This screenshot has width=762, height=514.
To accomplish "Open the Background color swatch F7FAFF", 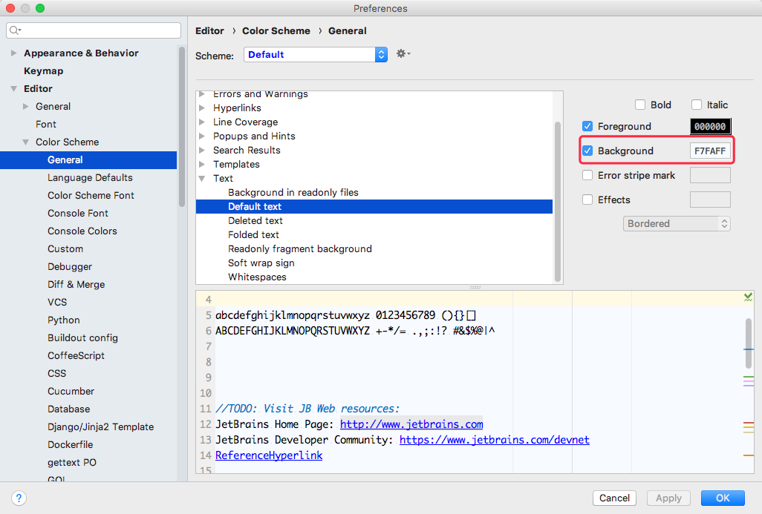I will point(710,151).
